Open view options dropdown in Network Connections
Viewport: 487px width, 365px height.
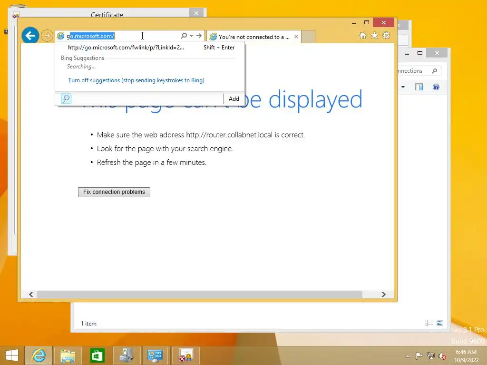[403, 87]
